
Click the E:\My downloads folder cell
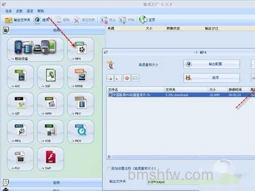pyautogui.click(x=177, y=95)
